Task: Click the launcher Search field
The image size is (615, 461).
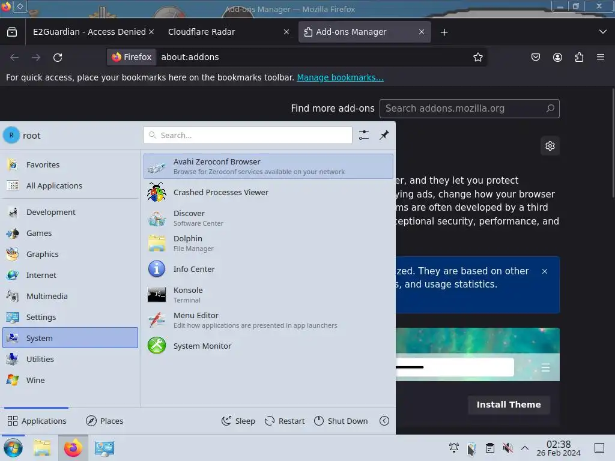Action: click(247, 135)
